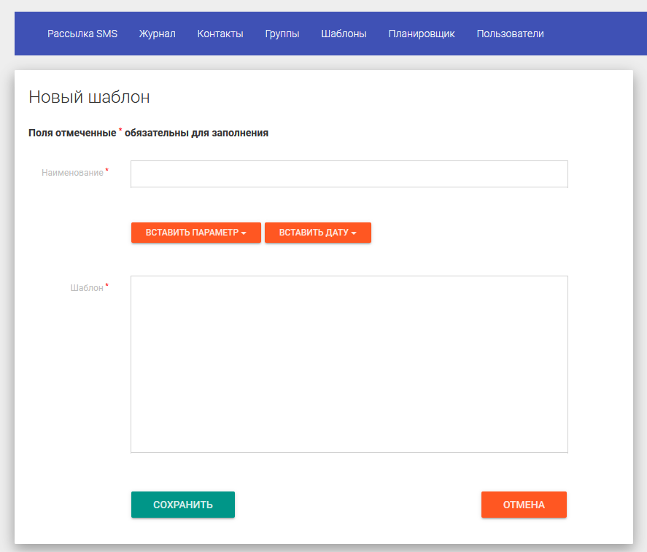Go to the Журнал section
The image size is (647, 552).
click(157, 34)
